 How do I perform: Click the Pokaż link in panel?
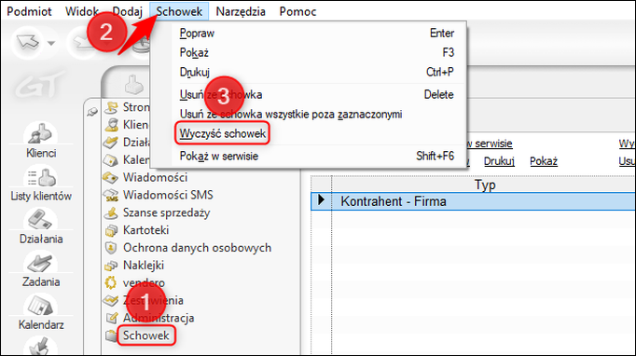(544, 161)
